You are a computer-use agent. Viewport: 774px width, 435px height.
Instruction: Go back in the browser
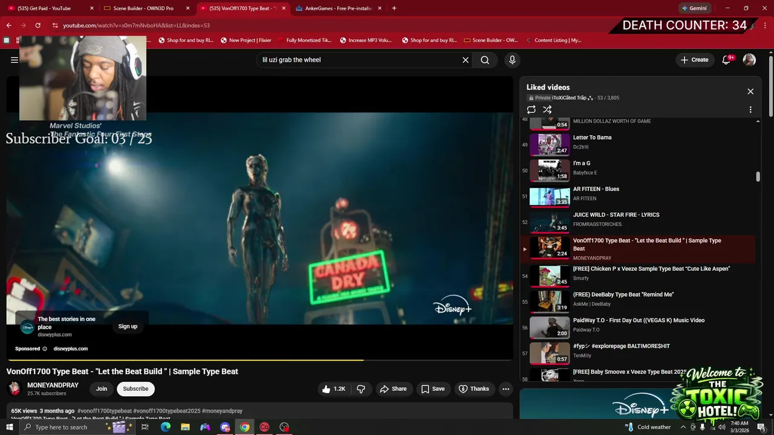[8, 25]
